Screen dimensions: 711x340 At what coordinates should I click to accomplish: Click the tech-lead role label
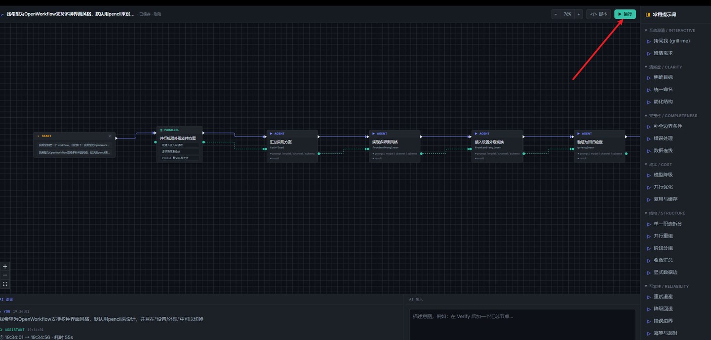(x=277, y=147)
